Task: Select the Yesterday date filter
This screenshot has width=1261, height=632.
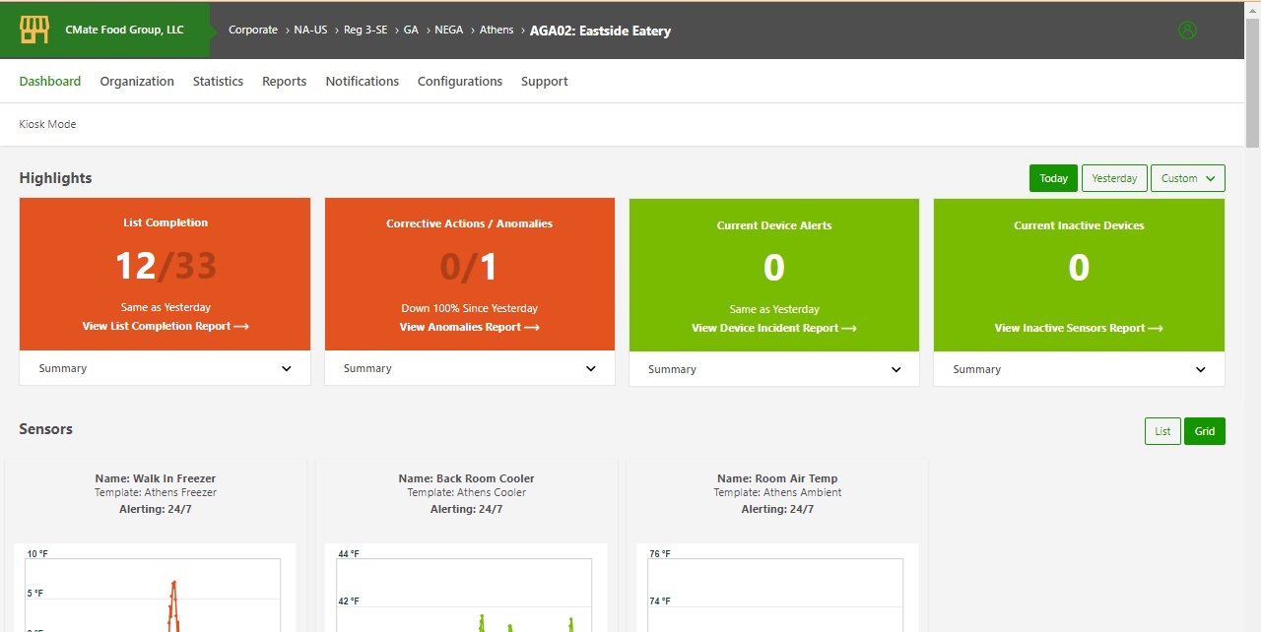Action: [1114, 178]
